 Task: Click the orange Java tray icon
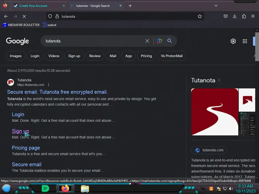(211, 188)
